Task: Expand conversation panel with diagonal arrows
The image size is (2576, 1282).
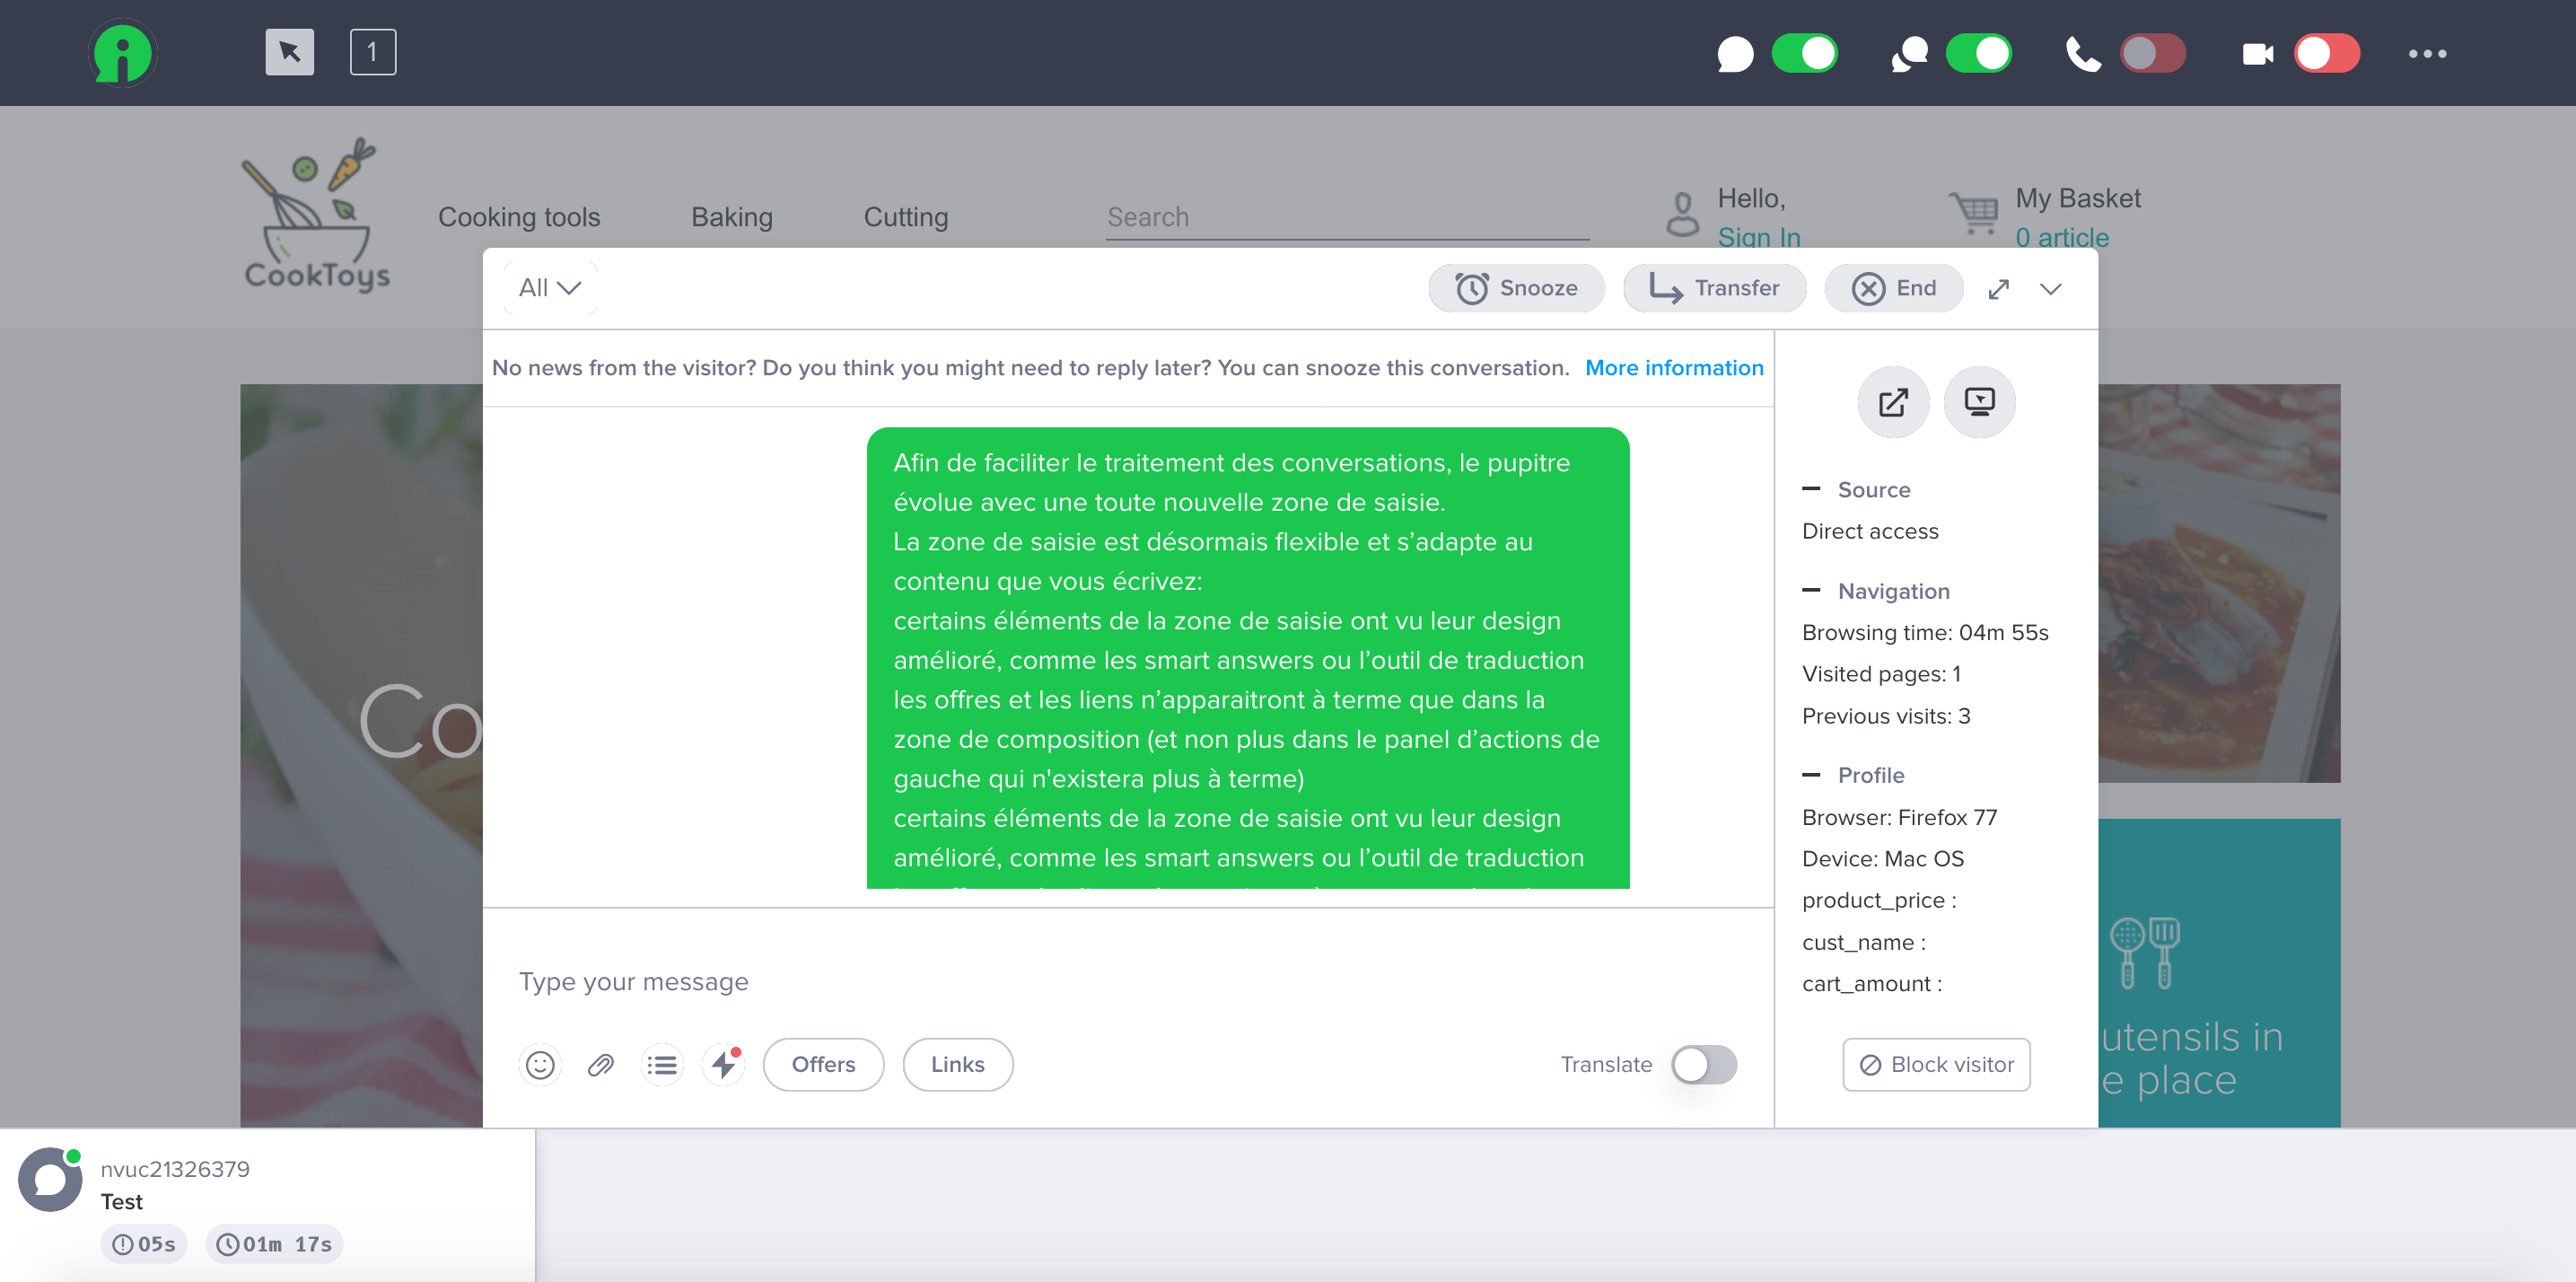Action: (x=1998, y=289)
